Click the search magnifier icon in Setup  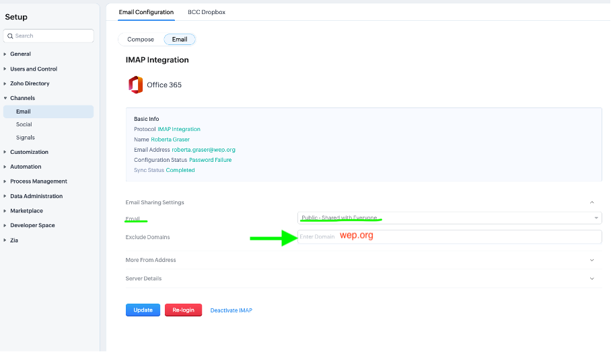tap(9, 36)
